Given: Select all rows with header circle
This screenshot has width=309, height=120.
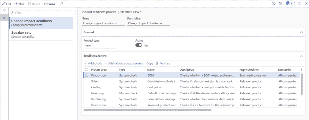Looking at the screenshot, I should [x=87, y=69].
